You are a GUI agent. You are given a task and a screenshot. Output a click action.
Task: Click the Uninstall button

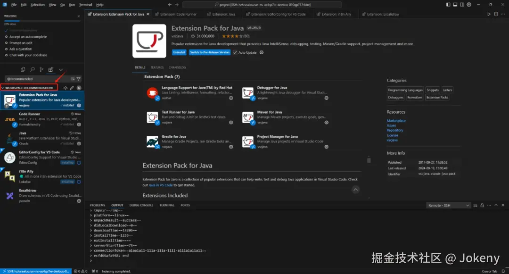(x=179, y=52)
